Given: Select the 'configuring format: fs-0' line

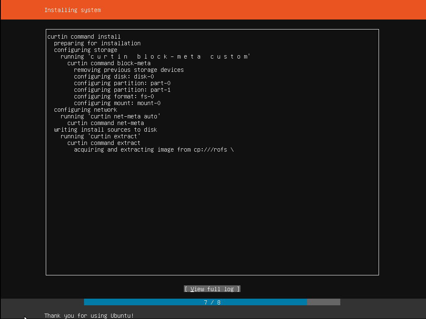Looking at the screenshot, I should click(114, 96).
